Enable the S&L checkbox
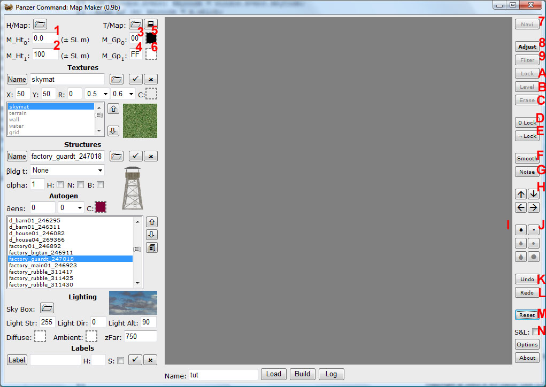The image size is (546, 387). click(535, 332)
